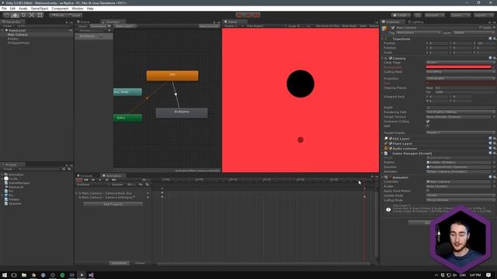Open Projection dropdown

[x=461, y=78]
